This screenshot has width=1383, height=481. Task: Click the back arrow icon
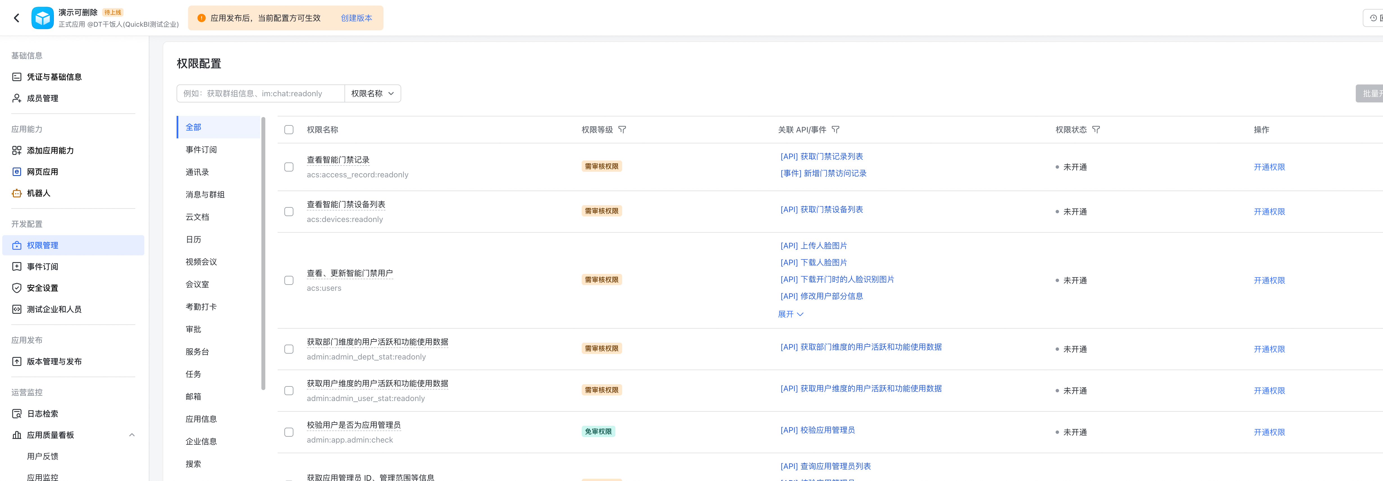coord(17,18)
